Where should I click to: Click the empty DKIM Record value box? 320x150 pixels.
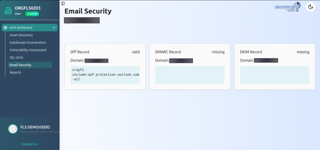(x=275, y=75)
